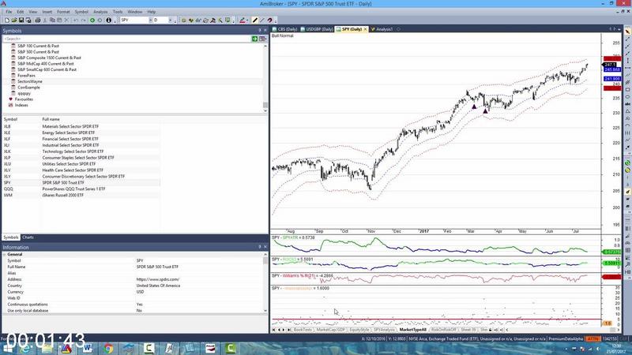Click the green search Go arrow in Symbols
This screenshot has width=632, height=355.
coord(254,39)
